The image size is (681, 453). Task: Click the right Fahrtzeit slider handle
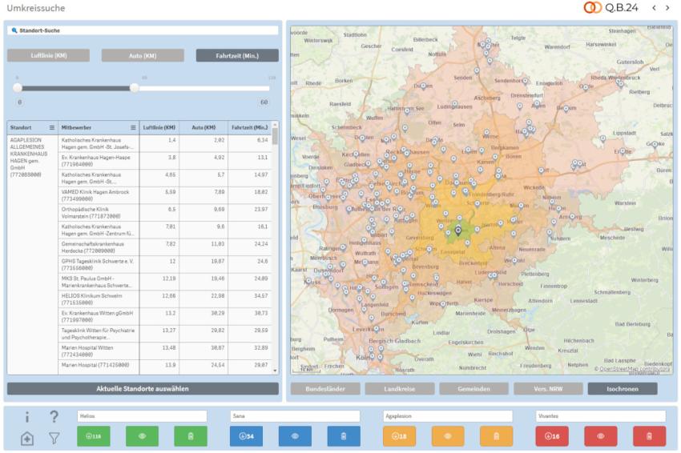(135, 88)
